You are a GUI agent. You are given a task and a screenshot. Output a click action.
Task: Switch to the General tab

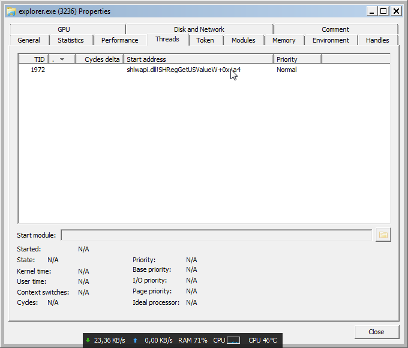29,40
